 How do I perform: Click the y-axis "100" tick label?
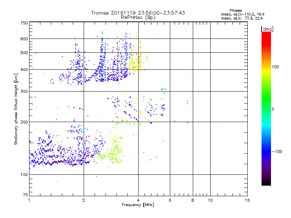tap(24, 174)
